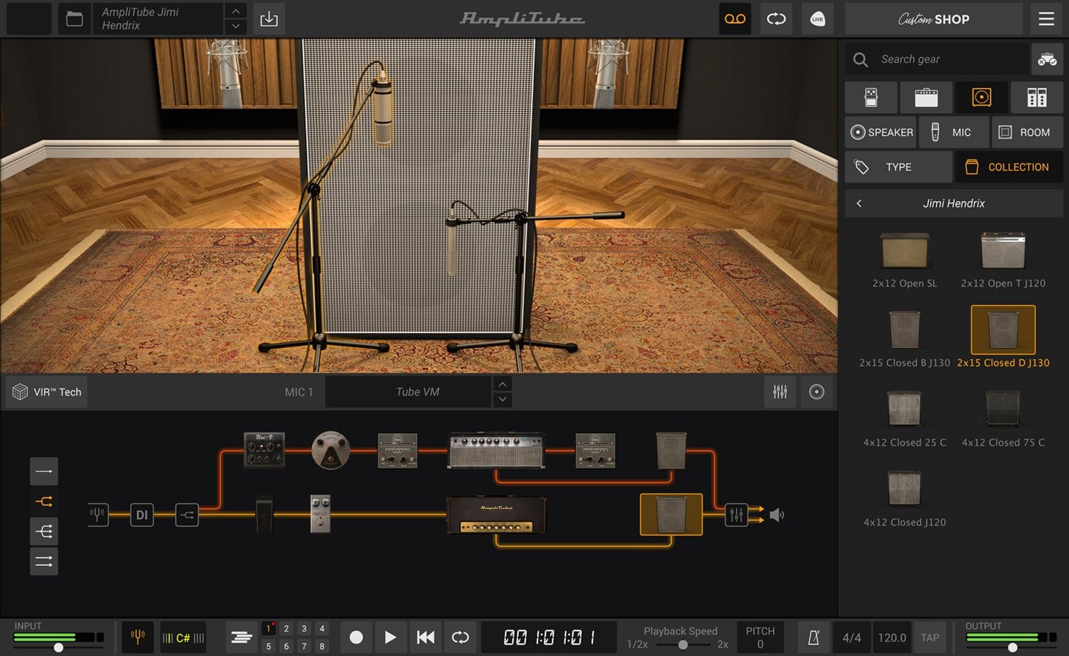This screenshot has width=1069, height=656.
Task: Toggle the metronome
Action: (813, 637)
